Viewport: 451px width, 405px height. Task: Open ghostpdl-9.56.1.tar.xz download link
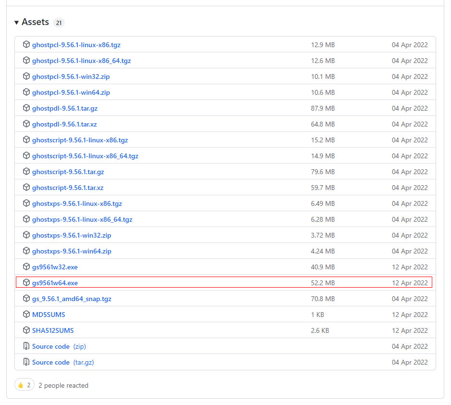tap(64, 124)
